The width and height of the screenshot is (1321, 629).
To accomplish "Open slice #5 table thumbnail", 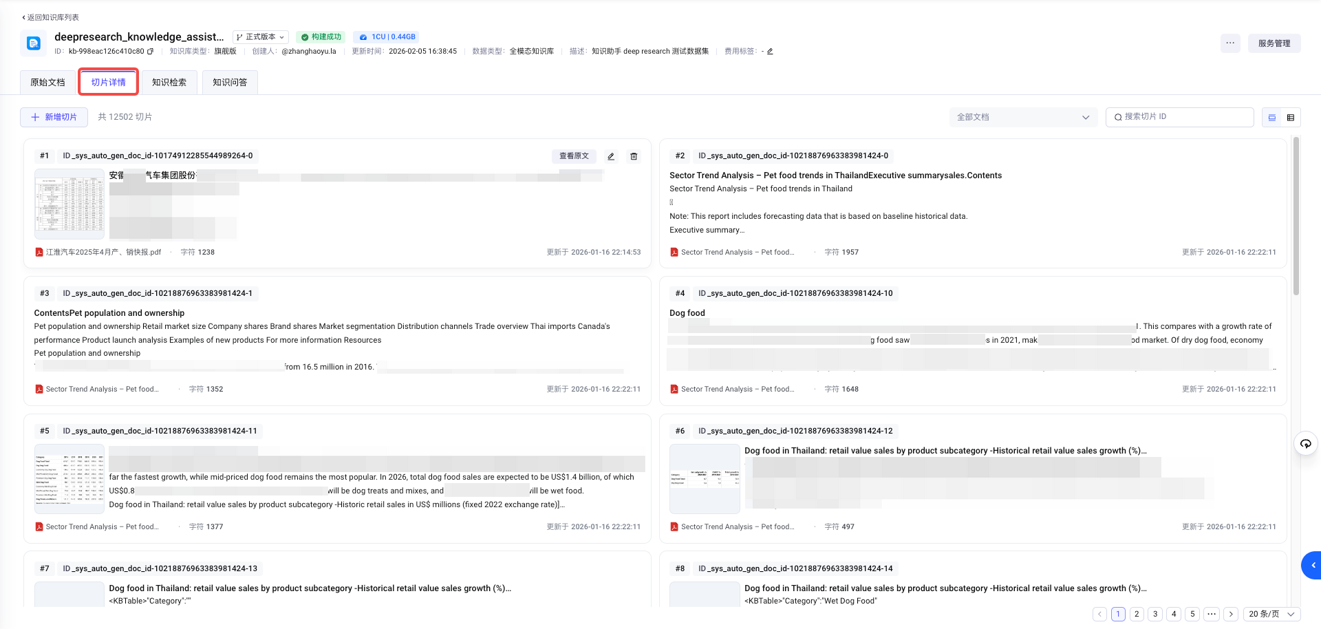I will [x=69, y=479].
